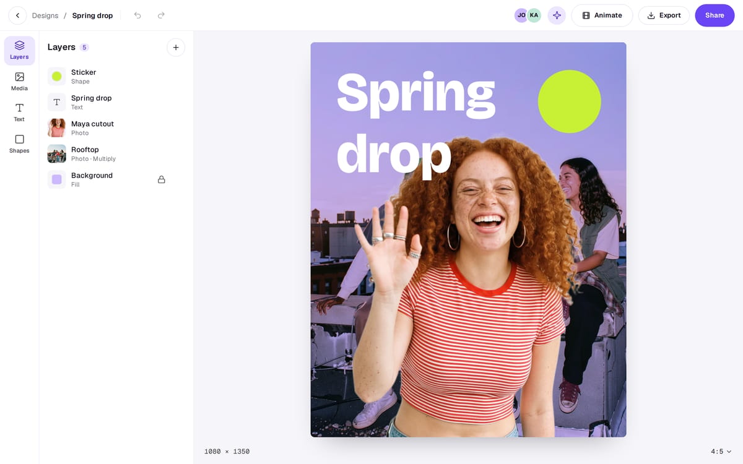Open the Text sidebar tab
The image size is (743, 464).
pyautogui.click(x=19, y=113)
